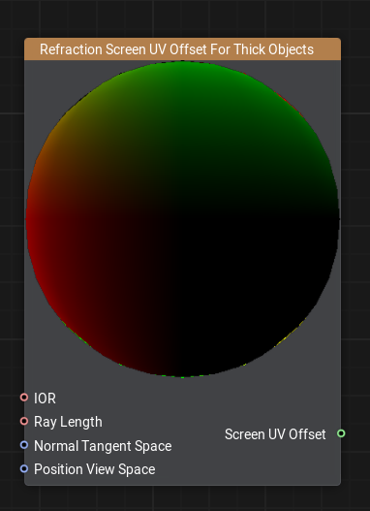This screenshot has height=511, width=370.
Task: Click the Screen UV Offset output port
Action: (x=341, y=433)
